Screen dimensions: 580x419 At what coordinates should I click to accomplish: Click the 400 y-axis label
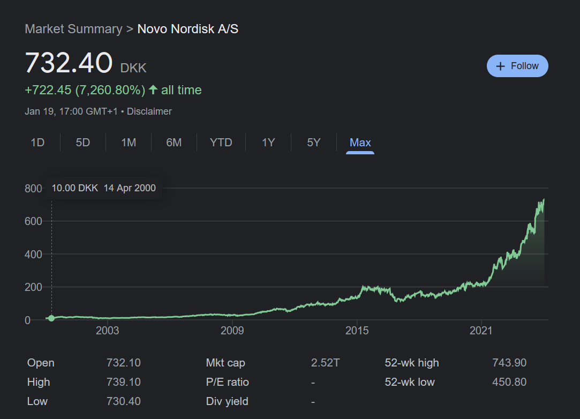coord(33,255)
